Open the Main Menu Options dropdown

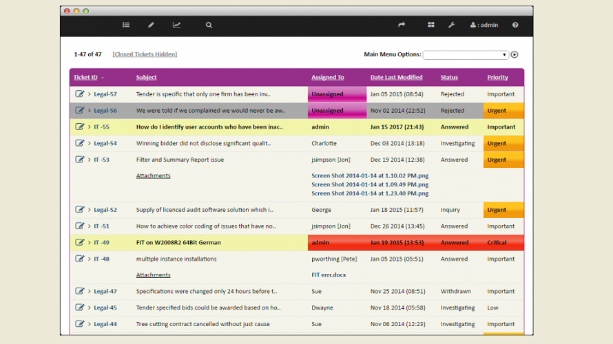pos(466,55)
